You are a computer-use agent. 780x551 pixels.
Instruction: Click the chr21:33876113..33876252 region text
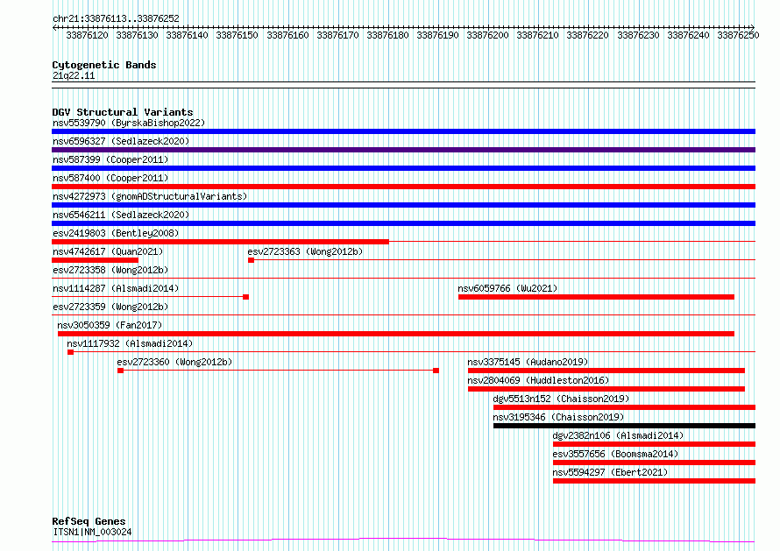(x=116, y=19)
